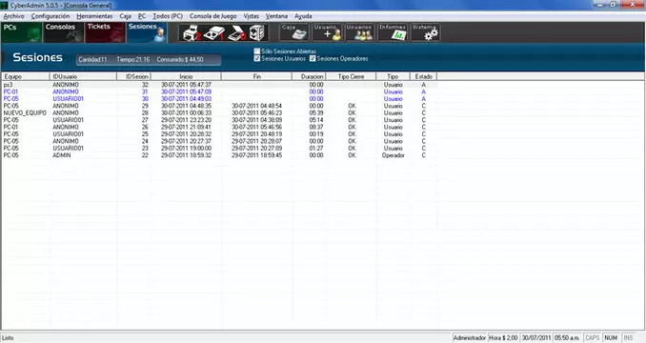The image size is (646, 343).
Task: Open the Herramientas menu
Action: (94, 16)
